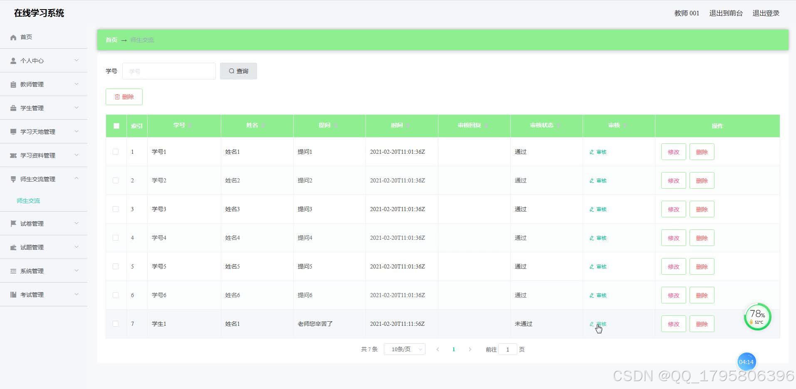Viewport: 796px width, 389px height.
Task: Click the monitor icon beside 学习天地管理
Action: coord(13,132)
